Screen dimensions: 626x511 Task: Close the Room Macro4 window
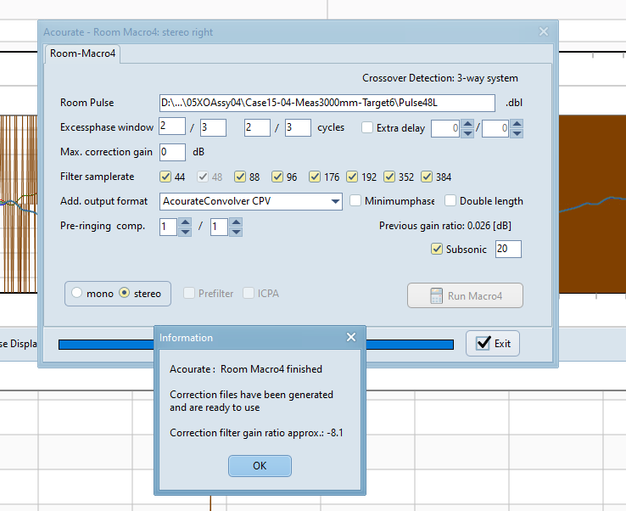544,31
